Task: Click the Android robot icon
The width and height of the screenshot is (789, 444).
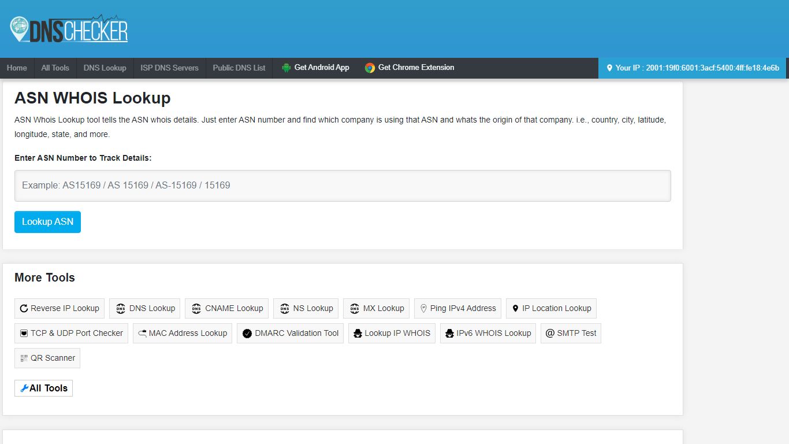Action: coord(286,68)
